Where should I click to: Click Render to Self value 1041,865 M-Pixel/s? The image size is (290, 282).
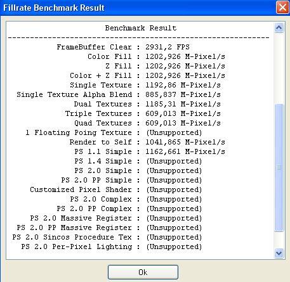tap(185, 142)
